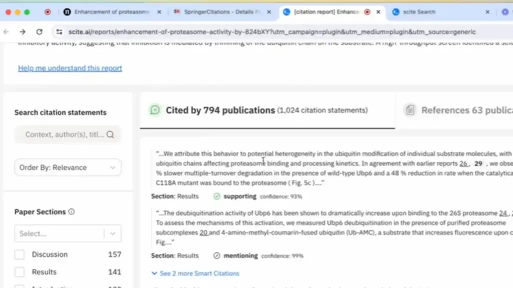Go forward with the browser forward arrow
Image resolution: width=513 pixels, height=288 pixels.
click(23, 32)
